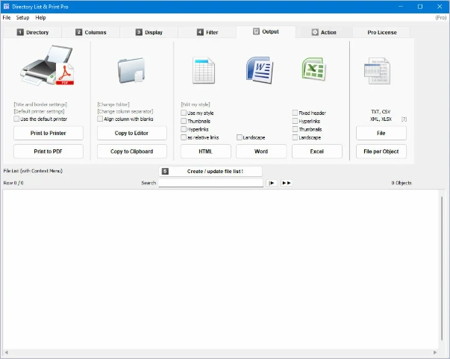Image resolution: width=450 pixels, height=359 pixels.
Task: Switch to the Filter tab
Action: pyautogui.click(x=208, y=32)
